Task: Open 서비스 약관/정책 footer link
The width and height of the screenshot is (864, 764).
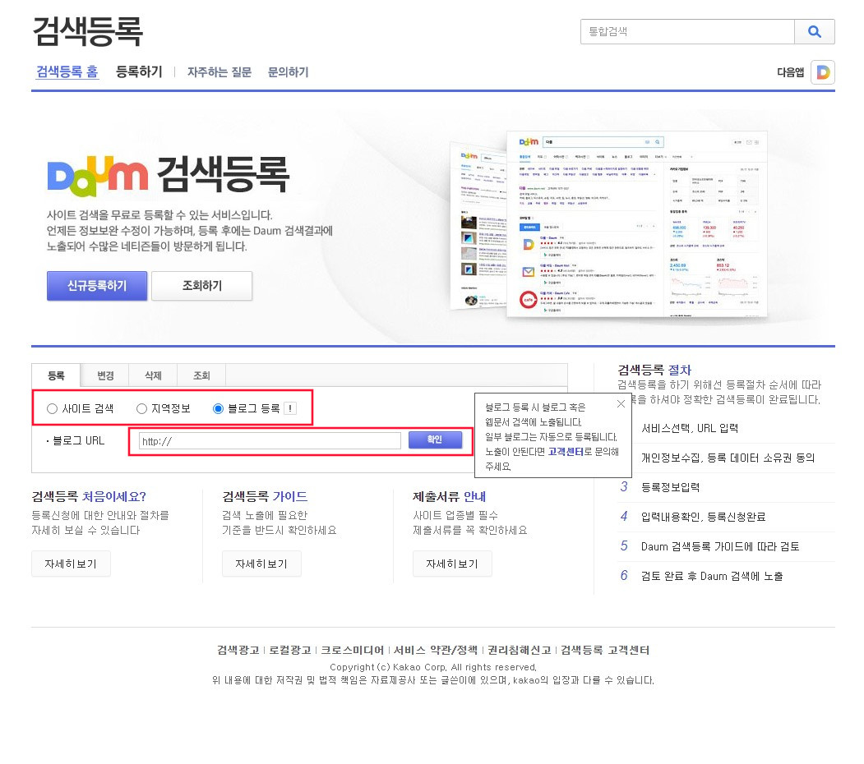Action: (x=436, y=650)
